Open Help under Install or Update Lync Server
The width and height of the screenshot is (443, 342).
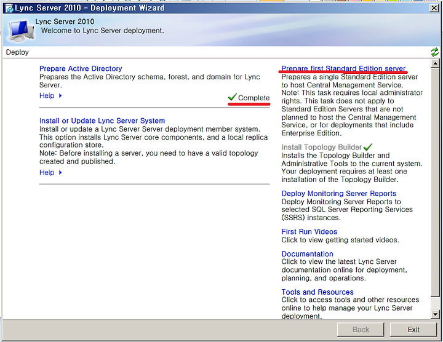[x=47, y=173]
